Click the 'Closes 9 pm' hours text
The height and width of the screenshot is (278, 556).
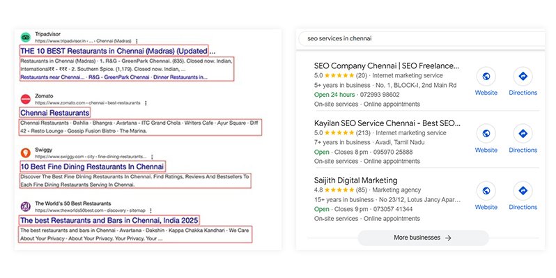(x=351, y=209)
